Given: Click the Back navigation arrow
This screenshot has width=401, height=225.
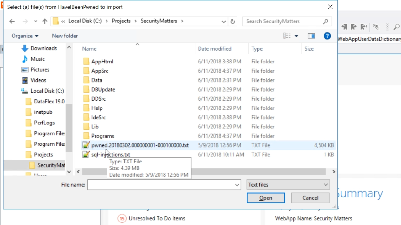Looking at the screenshot, I should (x=12, y=21).
